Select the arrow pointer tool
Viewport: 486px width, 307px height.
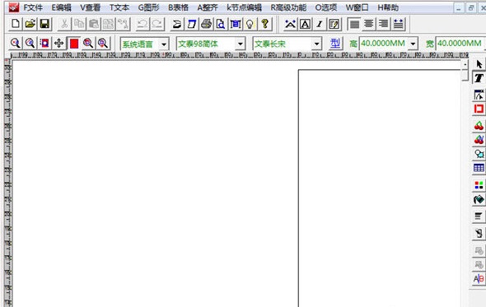[x=479, y=64]
